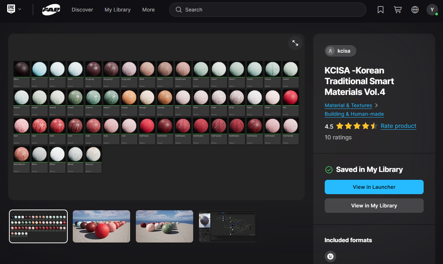This screenshot has width=443, height=264.
Task: Click the Saved in My Library checkmark icon
Action: pyautogui.click(x=329, y=170)
